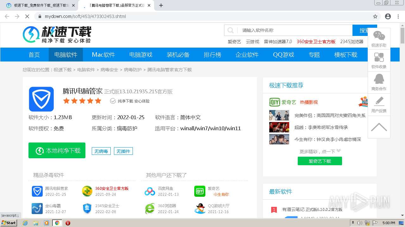The width and height of the screenshot is (405, 227).
Task: Open Chrome profile avatar menu
Action: 388,16
